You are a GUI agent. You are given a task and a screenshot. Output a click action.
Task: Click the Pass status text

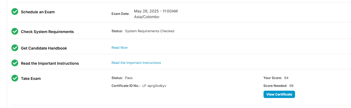pos(129,78)
